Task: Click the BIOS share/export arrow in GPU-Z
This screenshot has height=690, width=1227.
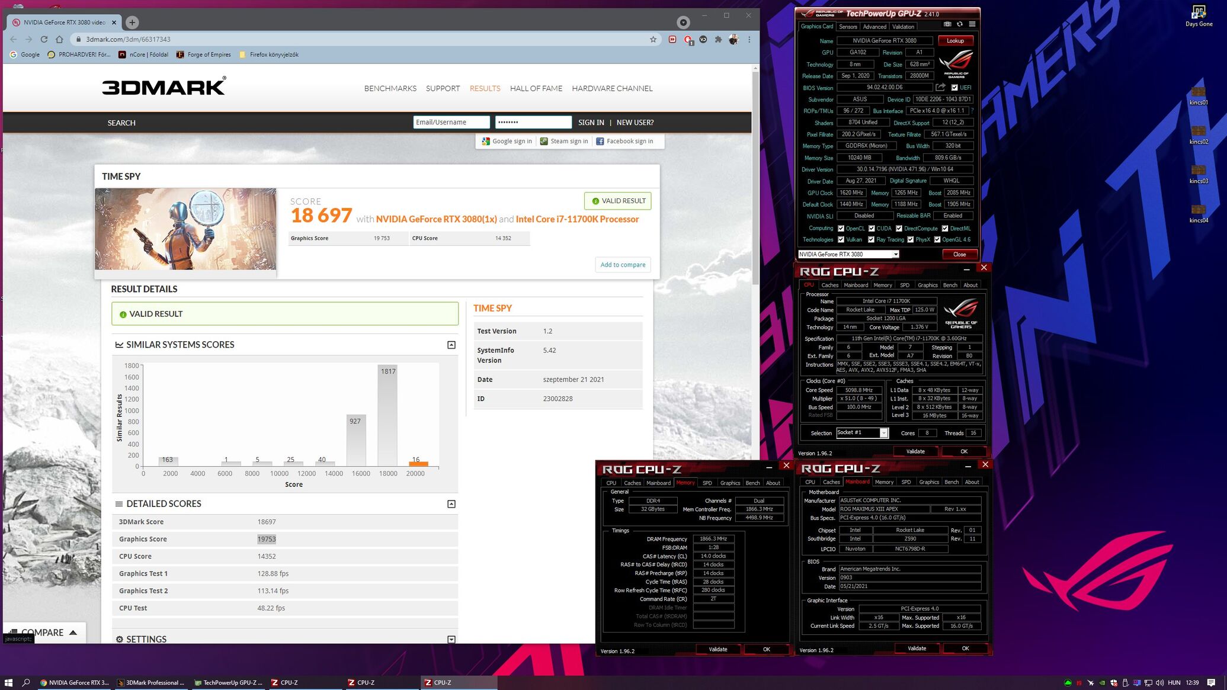Action: [940, 87]
